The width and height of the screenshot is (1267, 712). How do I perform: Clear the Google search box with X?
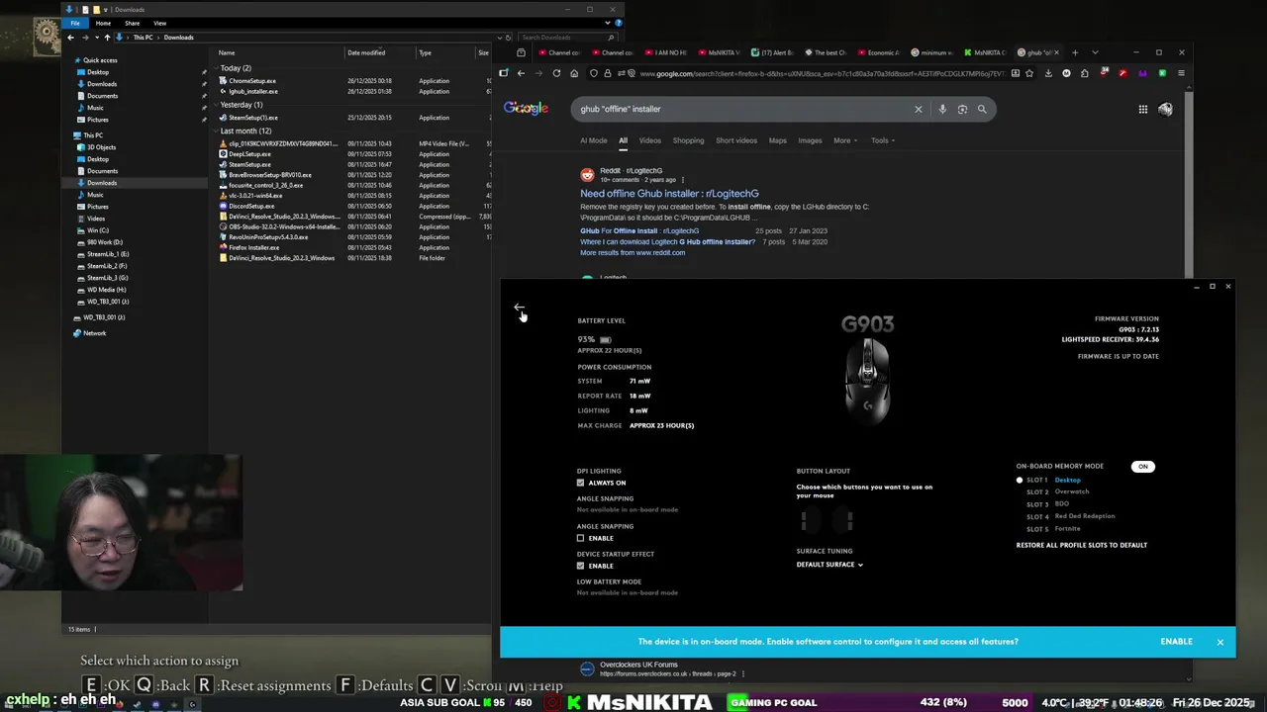pos(918,109)
